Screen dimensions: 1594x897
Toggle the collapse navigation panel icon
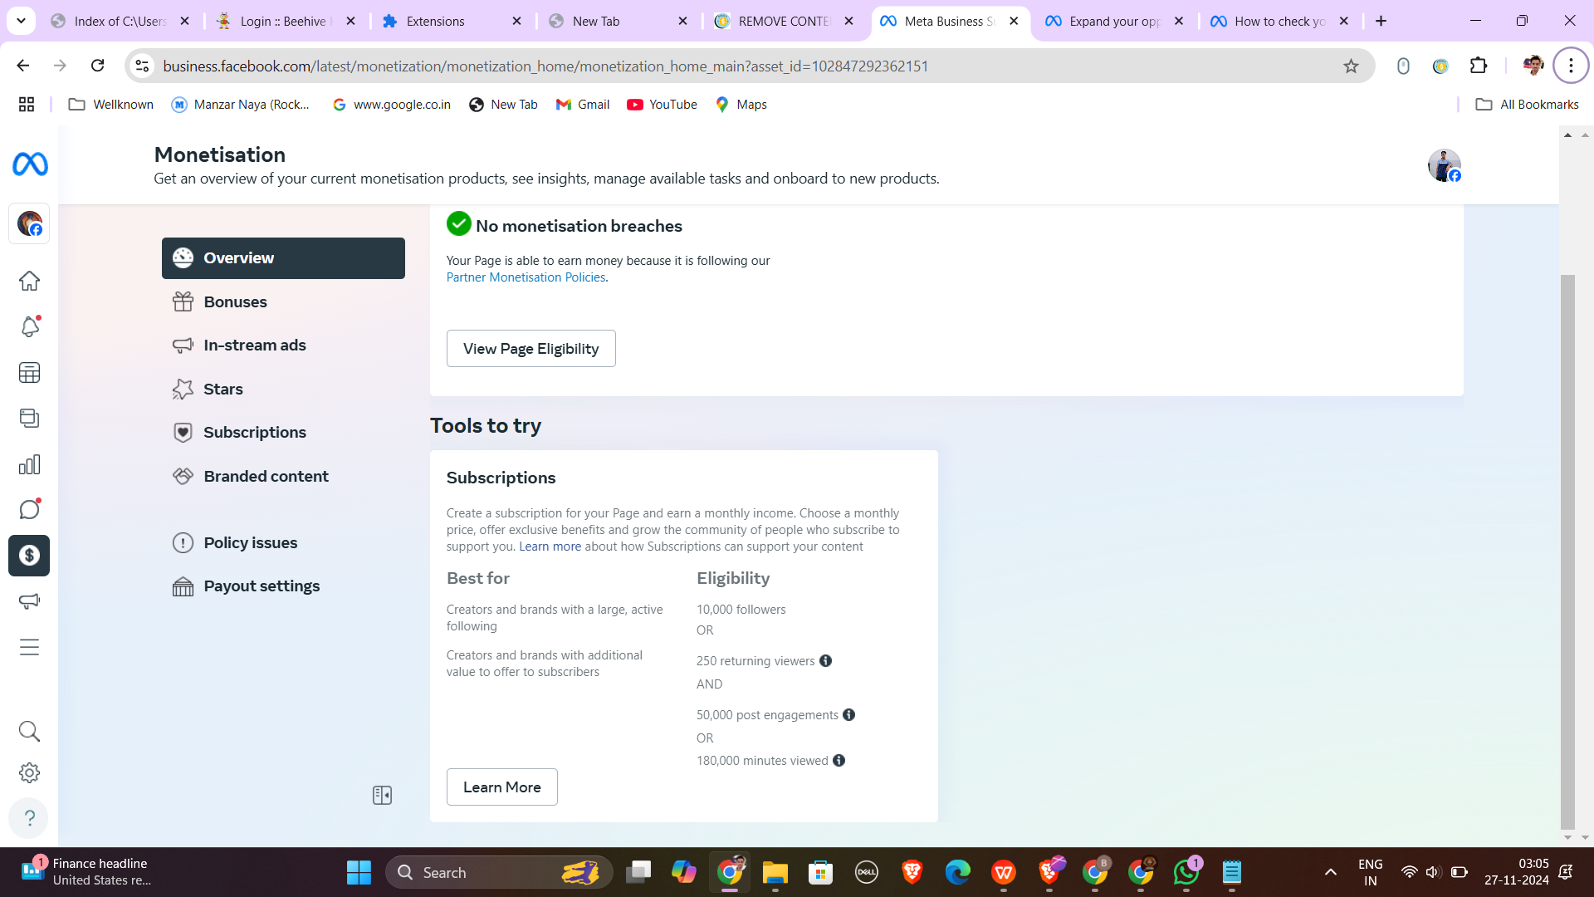382,796
